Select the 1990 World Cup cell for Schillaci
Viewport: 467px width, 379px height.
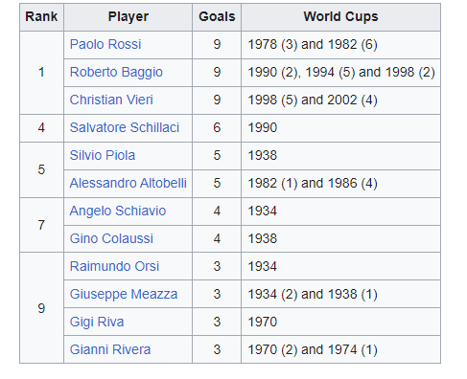point(340,128)
